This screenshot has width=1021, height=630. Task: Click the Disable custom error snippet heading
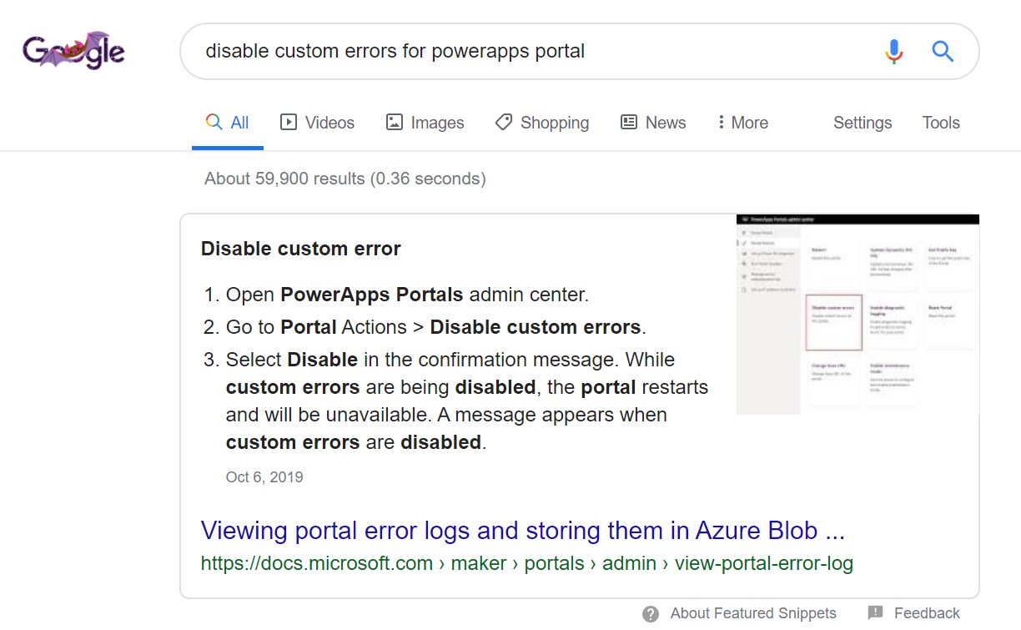[300, 249]
